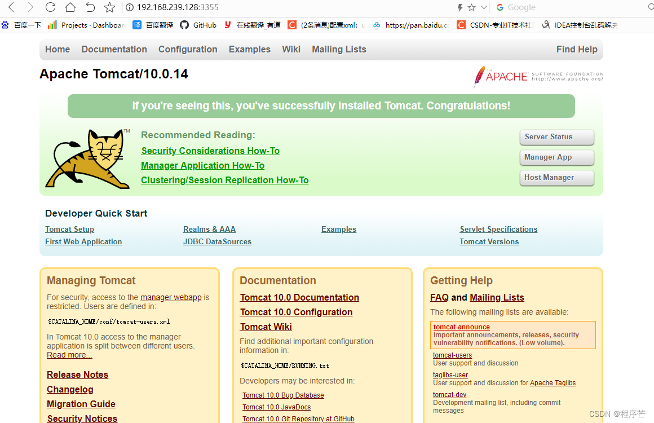The image size is (654, 423).
Task: Open the Documentation navigation item
Action: 114,49
